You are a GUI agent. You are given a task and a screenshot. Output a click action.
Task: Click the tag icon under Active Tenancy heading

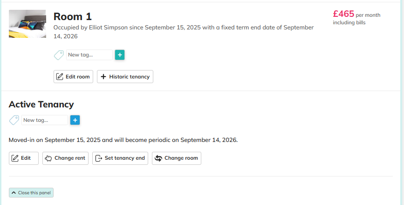coord(14,120)
